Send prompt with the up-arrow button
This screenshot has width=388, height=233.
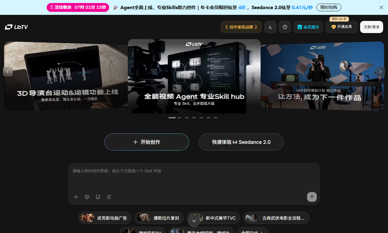pos(312,197)
